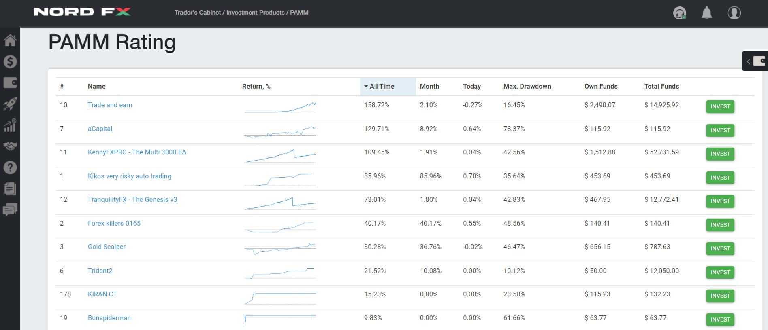Viewport: 768px width, 330px height.
Task: Check the notifications bell icon
Action: point(707,13)
